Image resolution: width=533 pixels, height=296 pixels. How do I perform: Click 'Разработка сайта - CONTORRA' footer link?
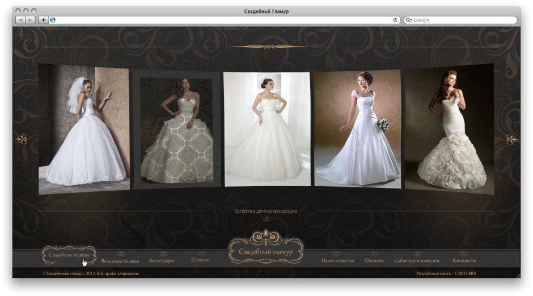click(446, 273)
